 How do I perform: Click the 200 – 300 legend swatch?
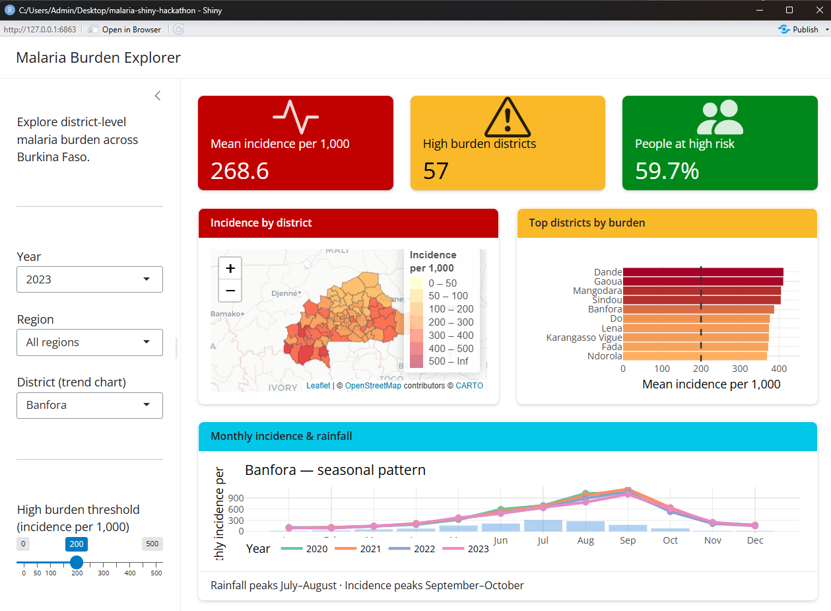(416, 322)
